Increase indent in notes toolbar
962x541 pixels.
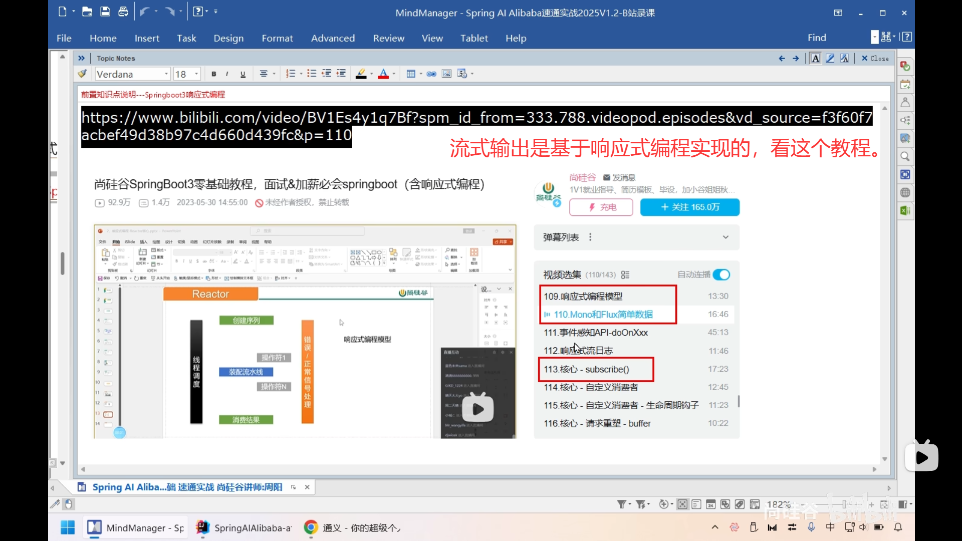pos(341,74)
